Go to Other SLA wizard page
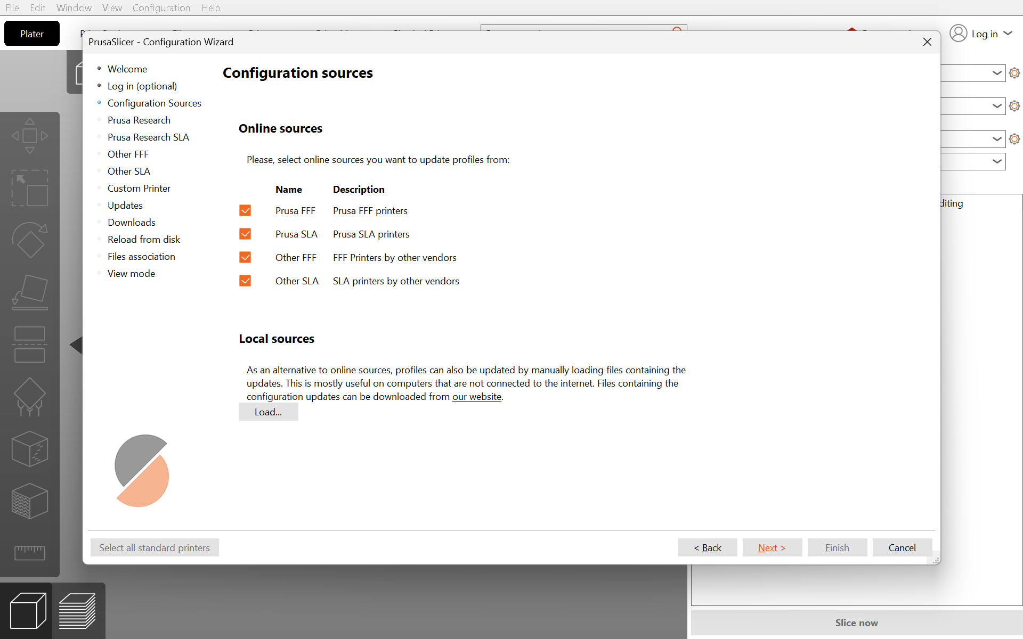The width and height of the screenshot is (1023, 639). tap(129, 171)
